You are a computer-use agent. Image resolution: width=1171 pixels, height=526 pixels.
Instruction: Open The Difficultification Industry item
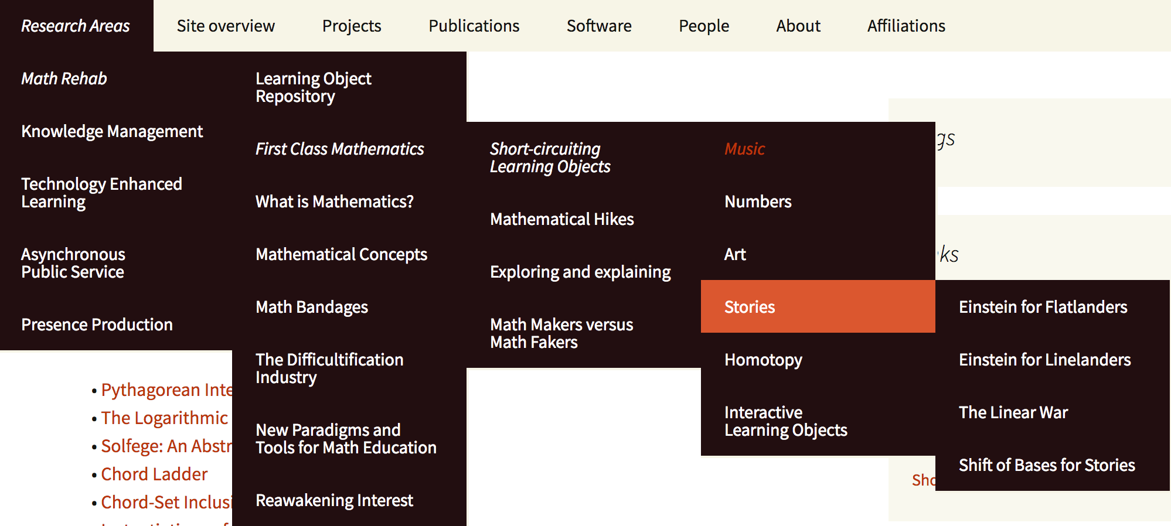click(x=329, y=368)
